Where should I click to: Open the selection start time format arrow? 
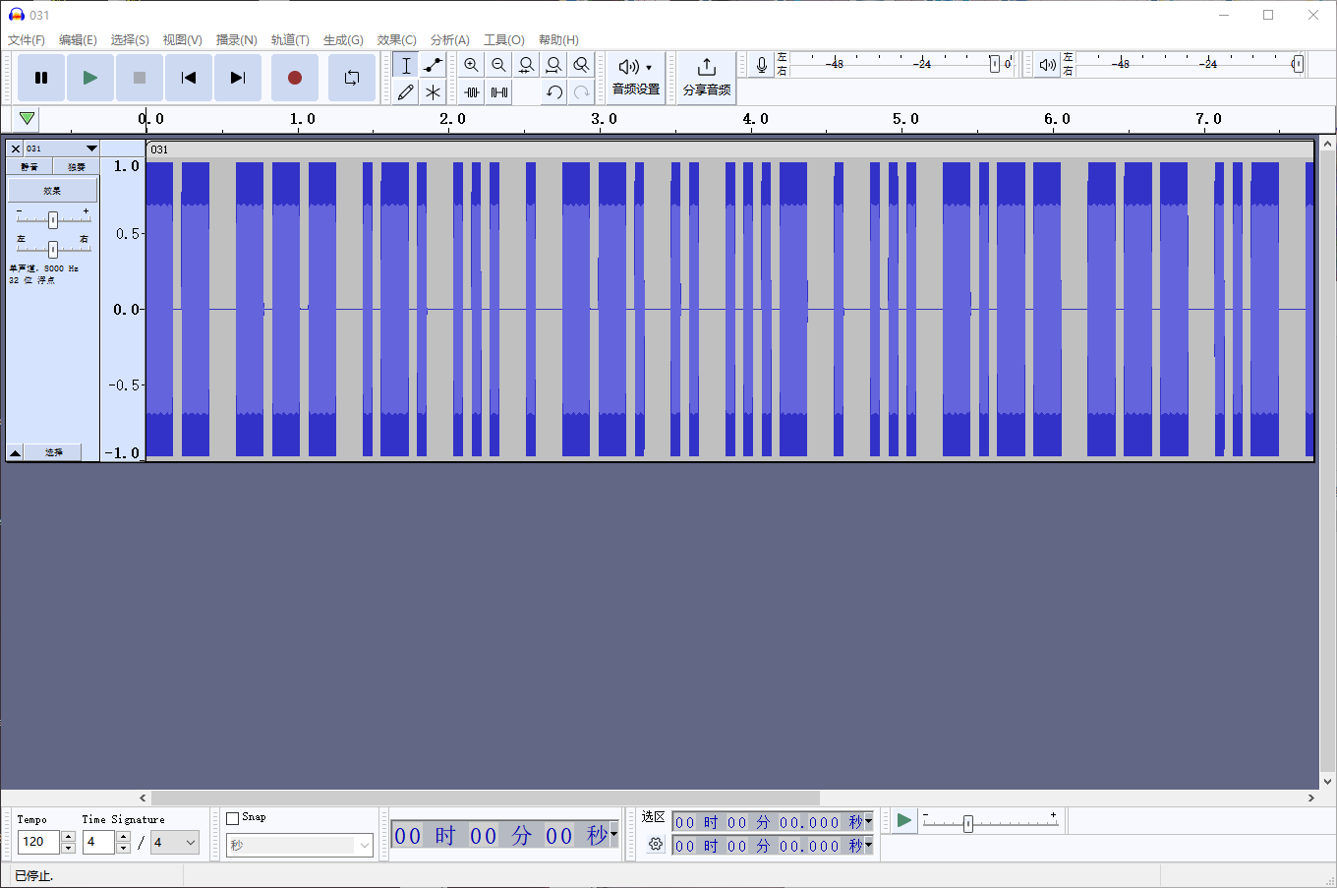[869, 821]
